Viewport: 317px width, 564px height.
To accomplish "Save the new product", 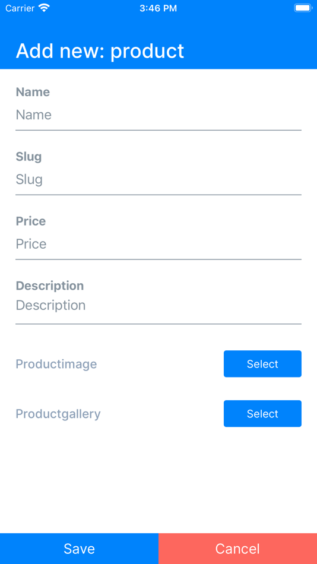I will click(79, 549).
